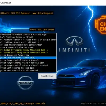
Task: Select 'System Incorrect Purge Flow' row
Action: click(28, 55)
